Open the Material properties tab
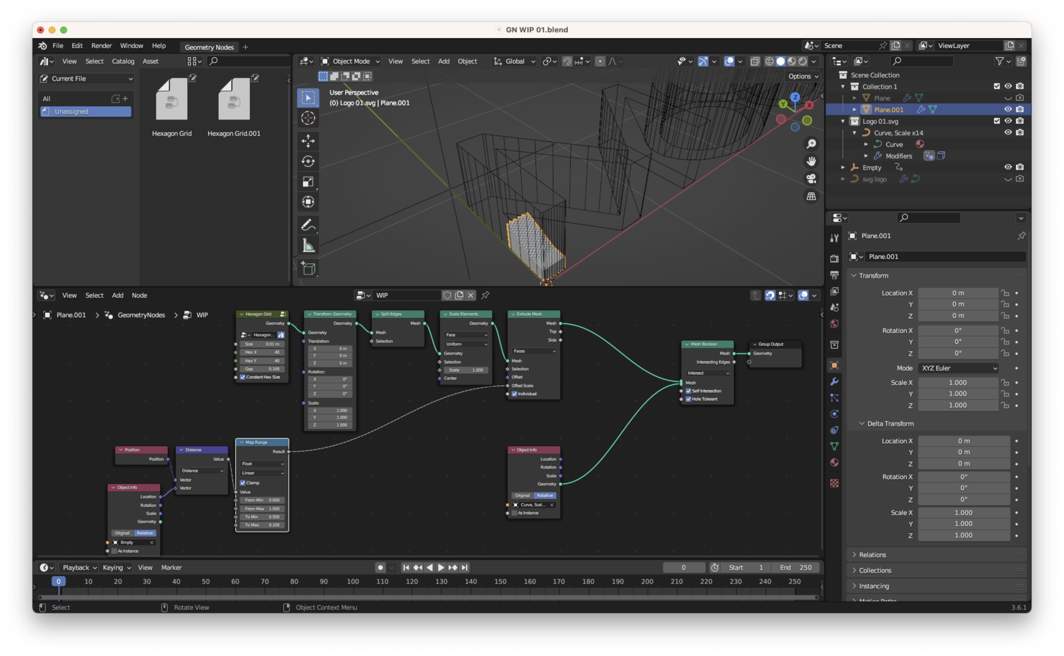Image resolution: width=1064 pixels, height=656 pixels. (834, 462)
